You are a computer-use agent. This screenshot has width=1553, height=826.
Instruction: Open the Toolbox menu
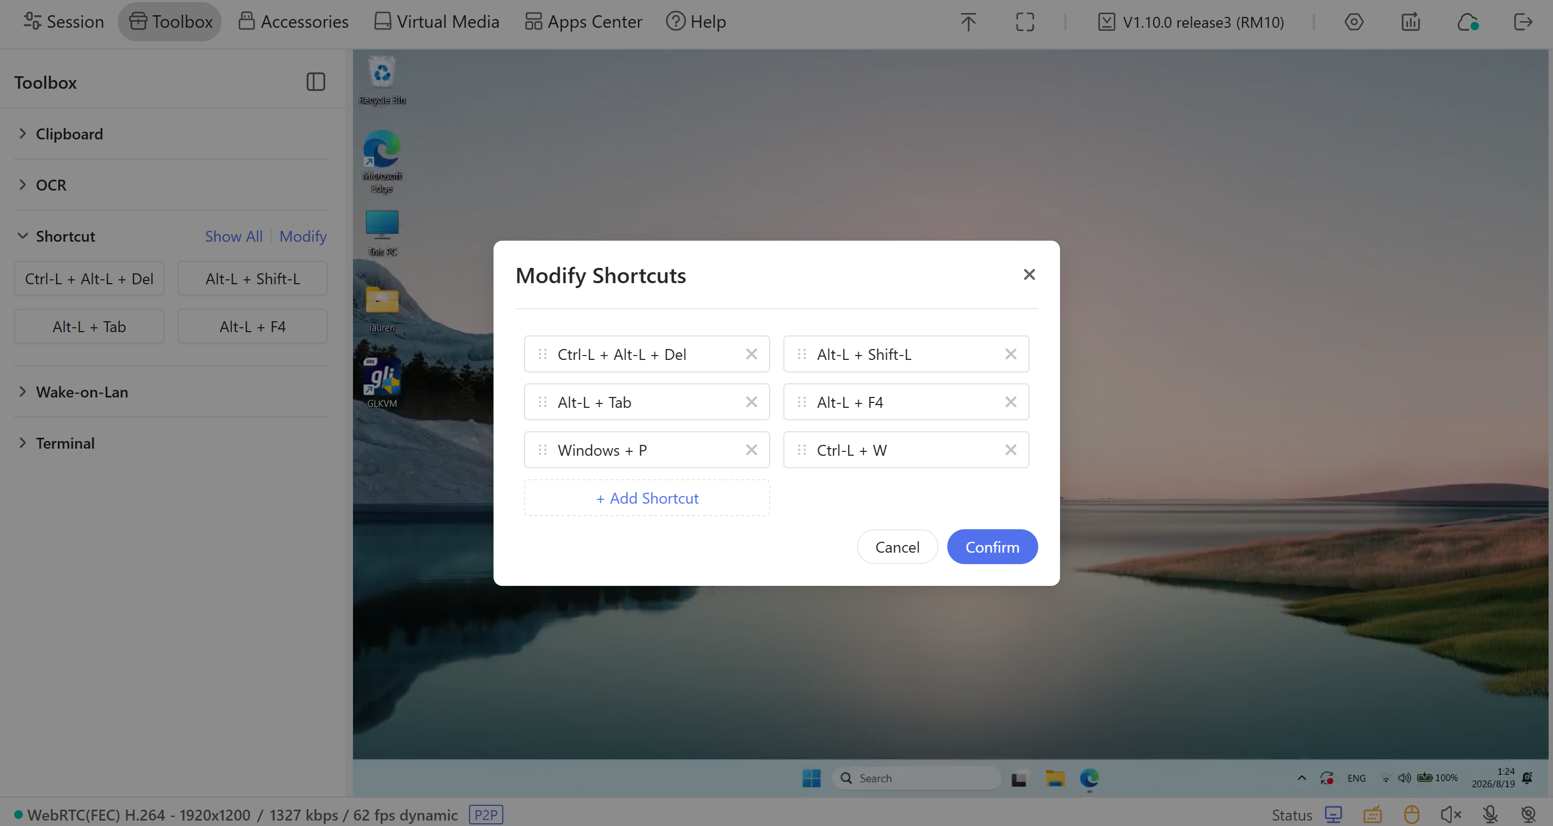pos(170,22)
